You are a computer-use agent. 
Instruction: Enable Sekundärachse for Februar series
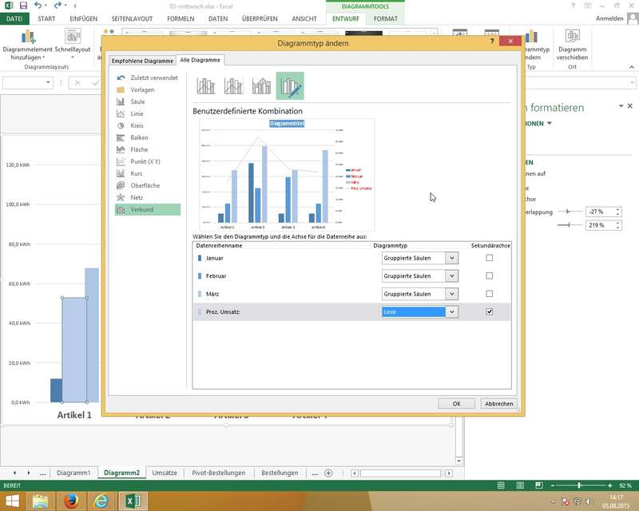[x=490, y=275]
